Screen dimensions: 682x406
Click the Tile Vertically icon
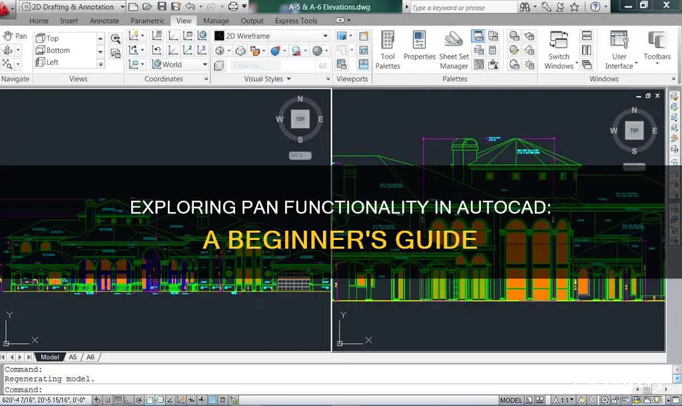[587, 50]
